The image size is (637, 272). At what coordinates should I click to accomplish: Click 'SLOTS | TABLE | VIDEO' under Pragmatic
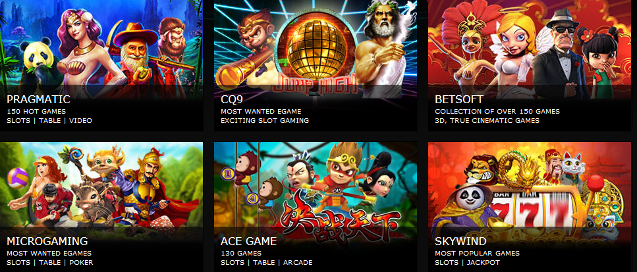49,120
